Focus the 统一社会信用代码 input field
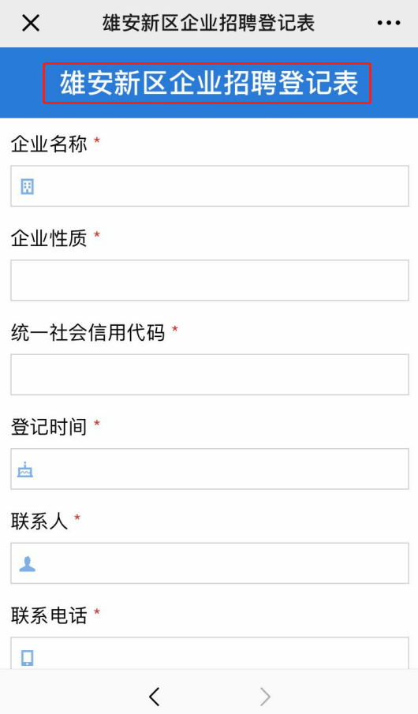Image resolution: width=418 pixels, height=714 pixels. (x=210, y=374)
